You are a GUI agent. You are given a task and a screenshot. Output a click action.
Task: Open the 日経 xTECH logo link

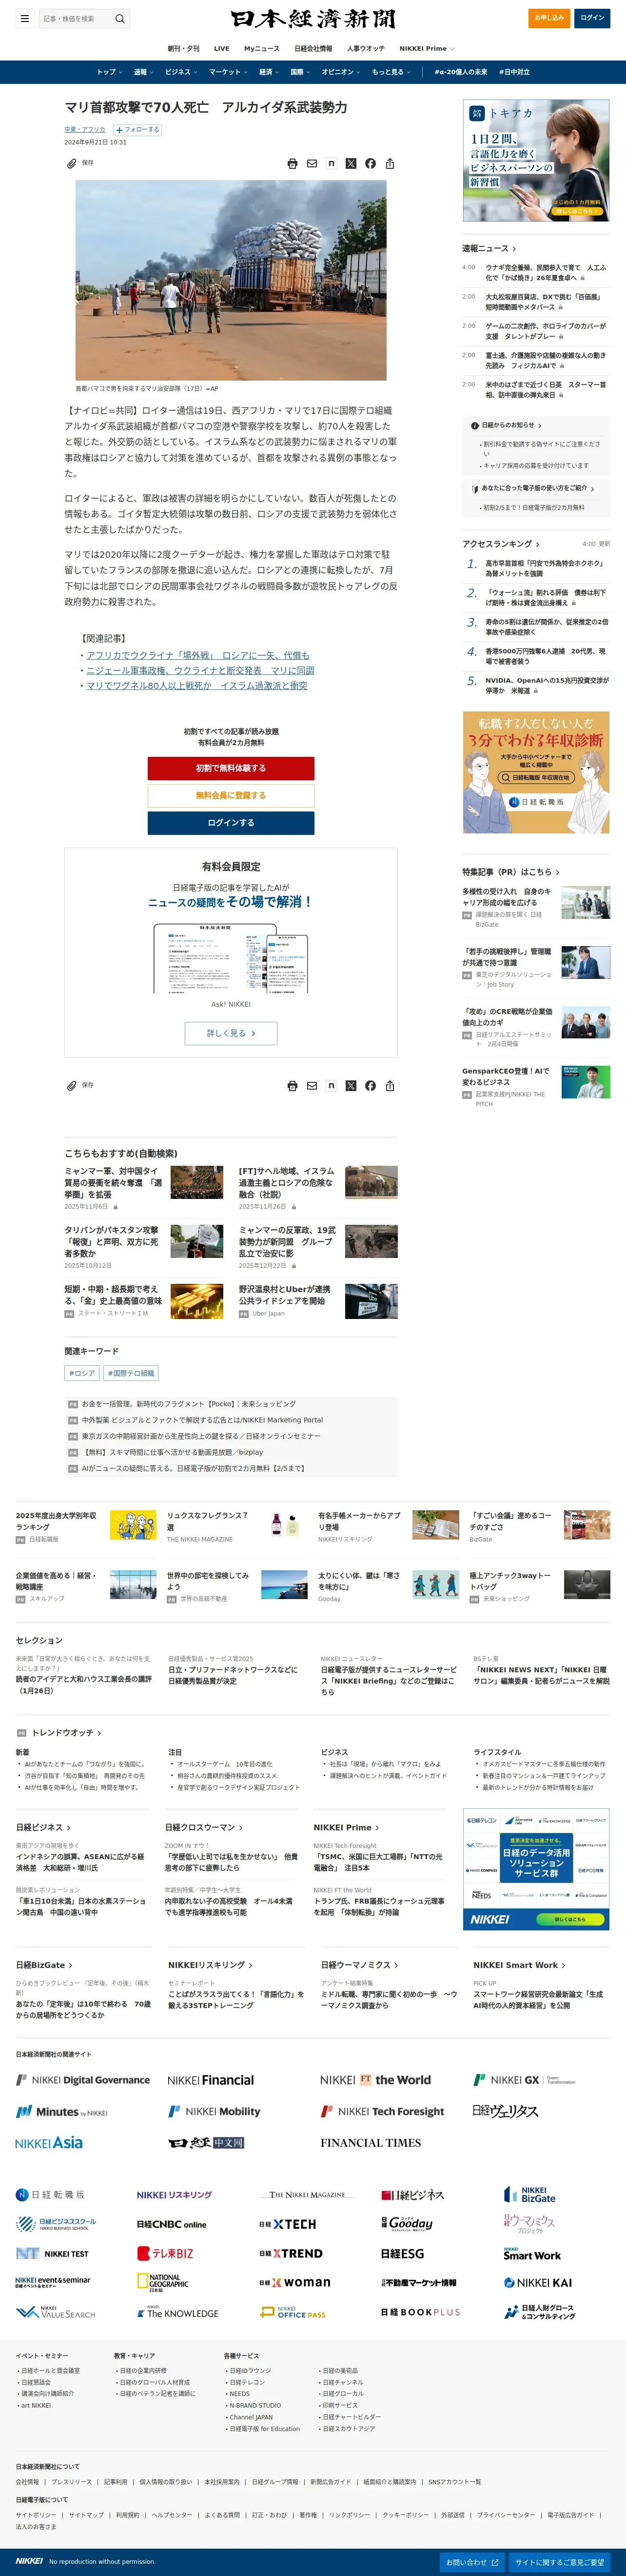[288, 2224]
